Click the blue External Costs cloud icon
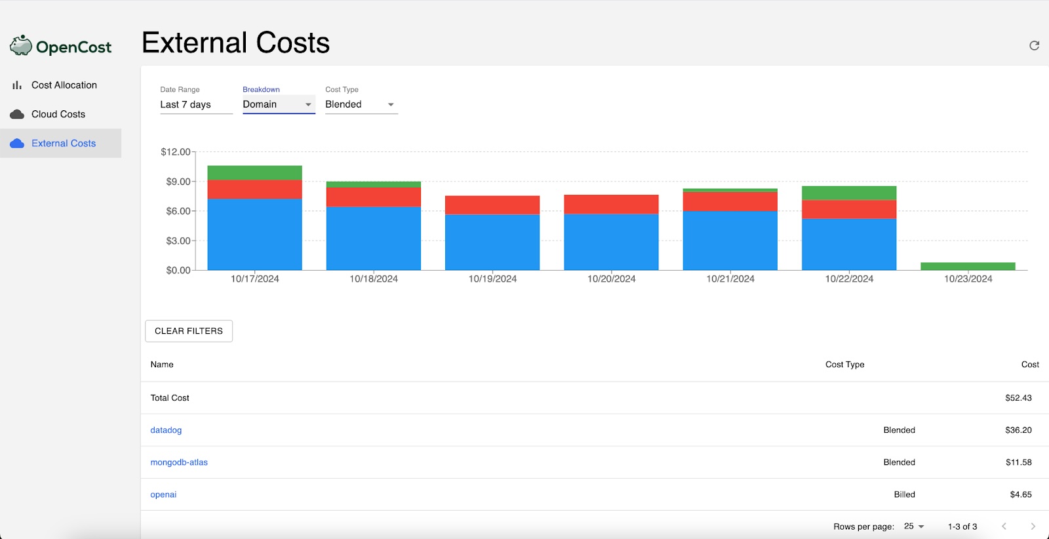Viewport: 1049px width, 539px height. (x=17, y=144)
